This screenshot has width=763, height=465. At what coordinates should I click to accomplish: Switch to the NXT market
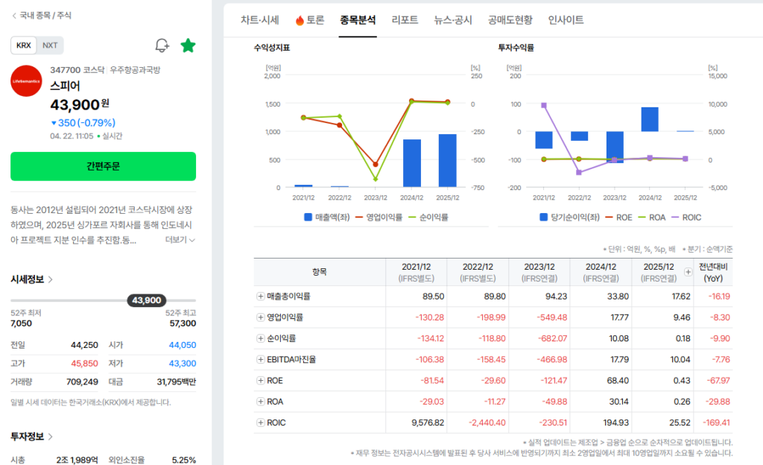click(x=50, y=45)
